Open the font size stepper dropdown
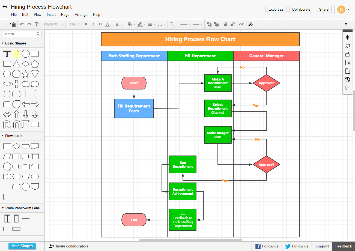355x251 pixels. click(x=79, y=24)
